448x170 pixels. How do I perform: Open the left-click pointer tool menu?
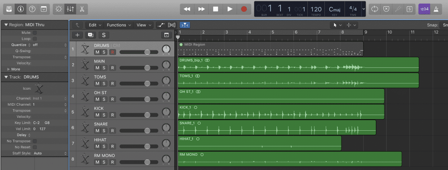click(337, 25)
